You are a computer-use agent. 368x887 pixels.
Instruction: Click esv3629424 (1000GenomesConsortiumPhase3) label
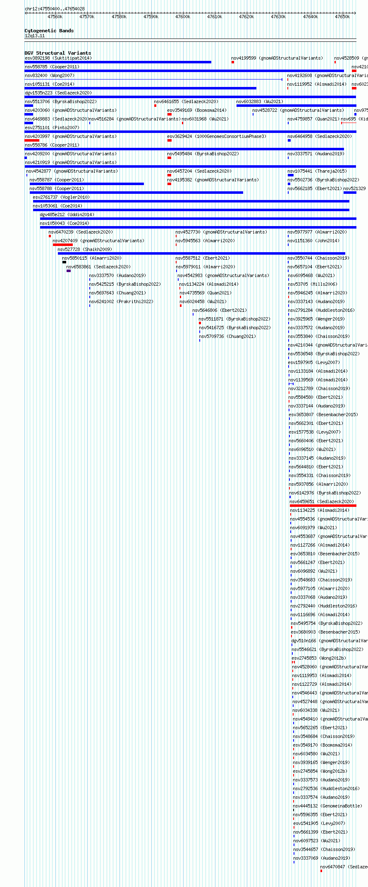tap(217, 136)
